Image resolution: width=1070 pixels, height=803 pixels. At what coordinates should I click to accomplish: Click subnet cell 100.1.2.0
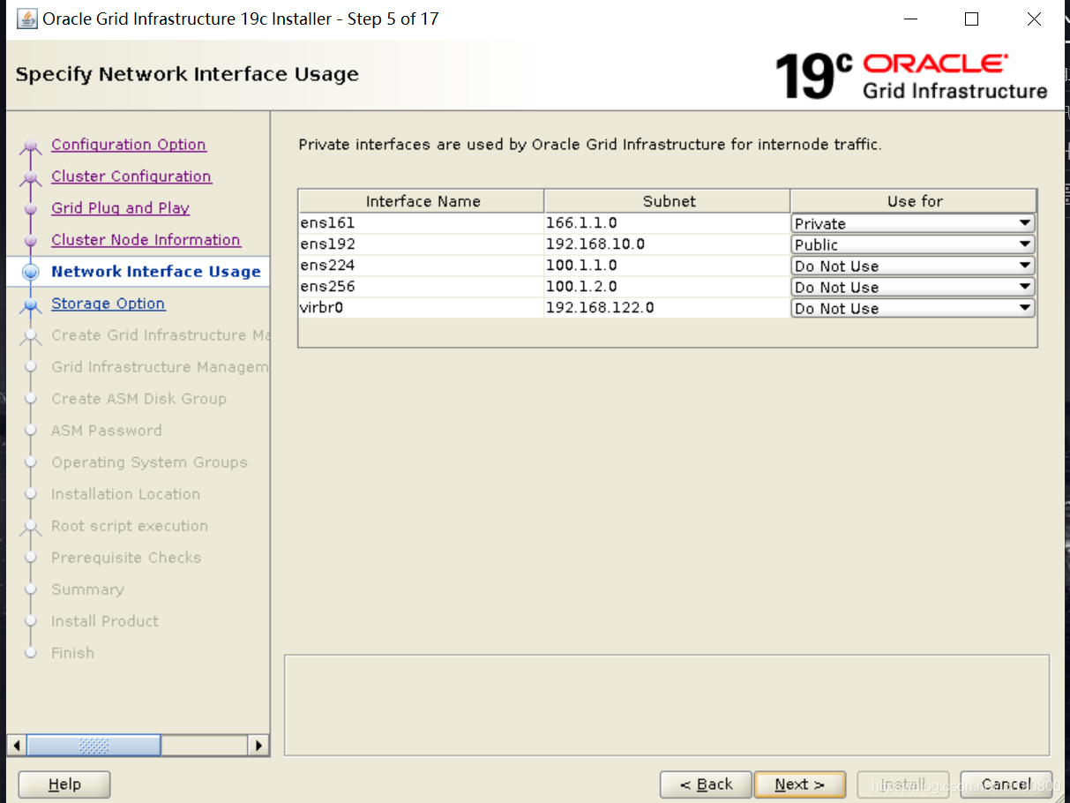[x=668, y=287]
